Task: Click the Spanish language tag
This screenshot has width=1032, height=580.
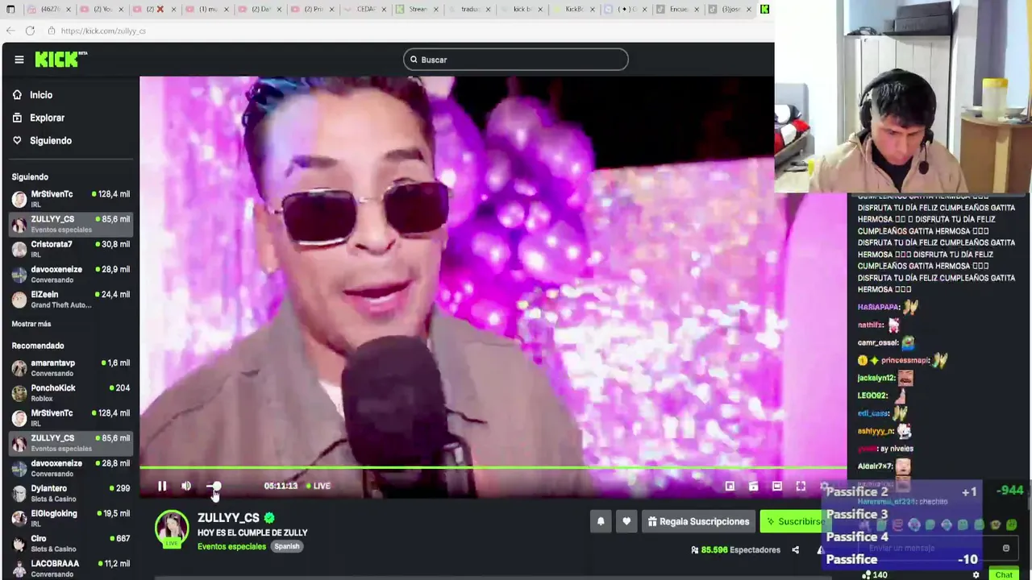Action: pyautogui.click(x=286, y=546)
